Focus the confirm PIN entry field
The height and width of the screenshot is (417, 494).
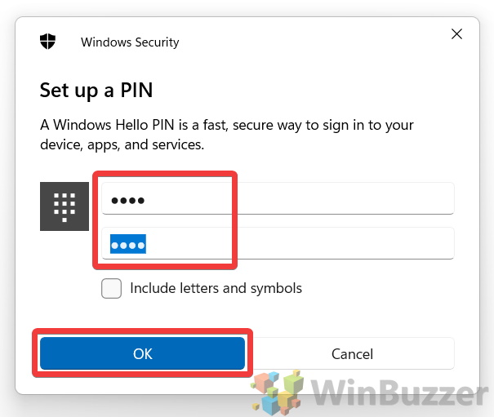pyautogui.click(x=278, y=243)
